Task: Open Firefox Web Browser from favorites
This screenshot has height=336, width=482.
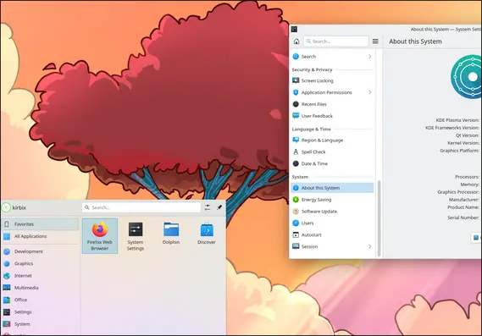Action: tap(100, 236)
